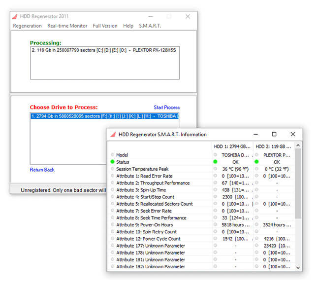
Task: Close the HDD Regenerator 2011 window
Action: pos(188,17)
